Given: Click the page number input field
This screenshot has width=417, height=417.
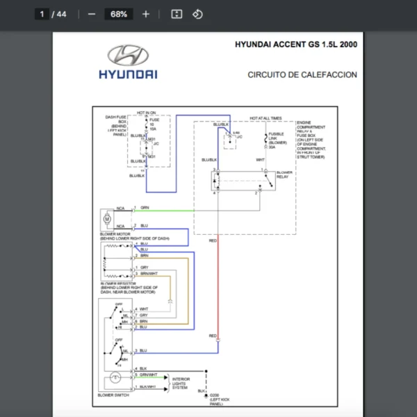Looking at the screenshot, I should [x=42, y=14].
